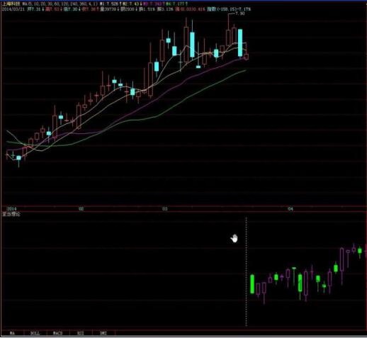Viewport: 367px width, 338px height.
Task: Click the stock name label at top-left
Action: tap(11, 4)
